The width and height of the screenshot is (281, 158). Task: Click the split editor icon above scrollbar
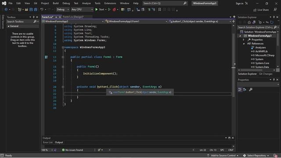point(234,22)
